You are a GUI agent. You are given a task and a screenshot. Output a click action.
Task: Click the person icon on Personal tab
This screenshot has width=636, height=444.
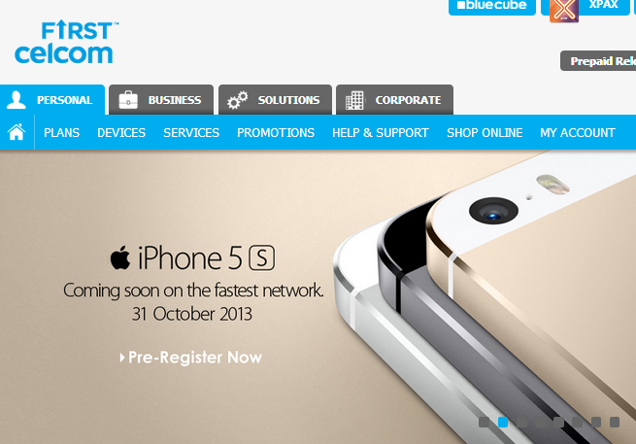point(17,100)
